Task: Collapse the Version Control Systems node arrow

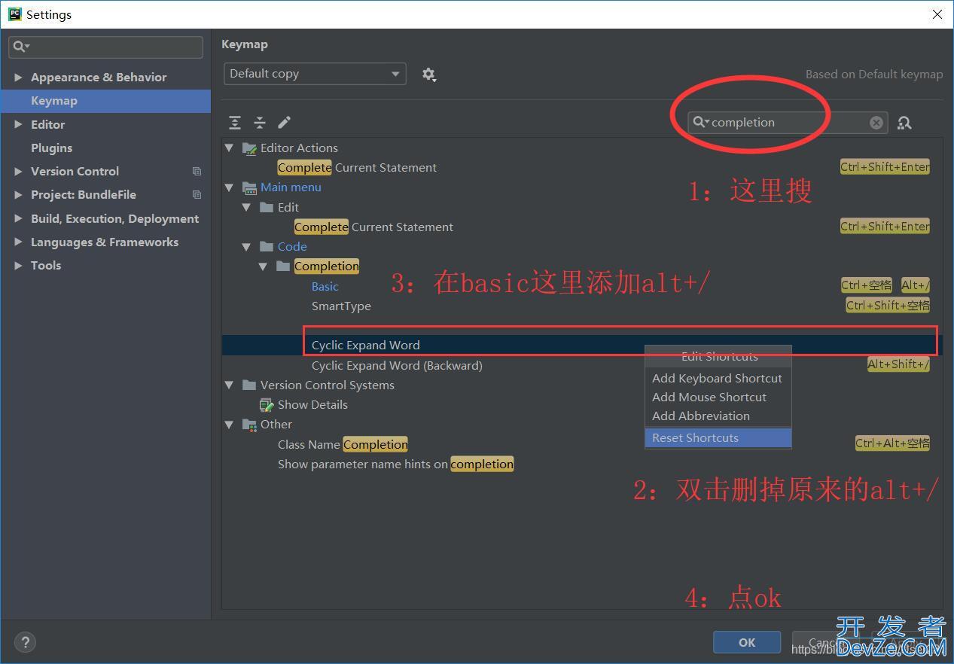Action: (229, 385)
